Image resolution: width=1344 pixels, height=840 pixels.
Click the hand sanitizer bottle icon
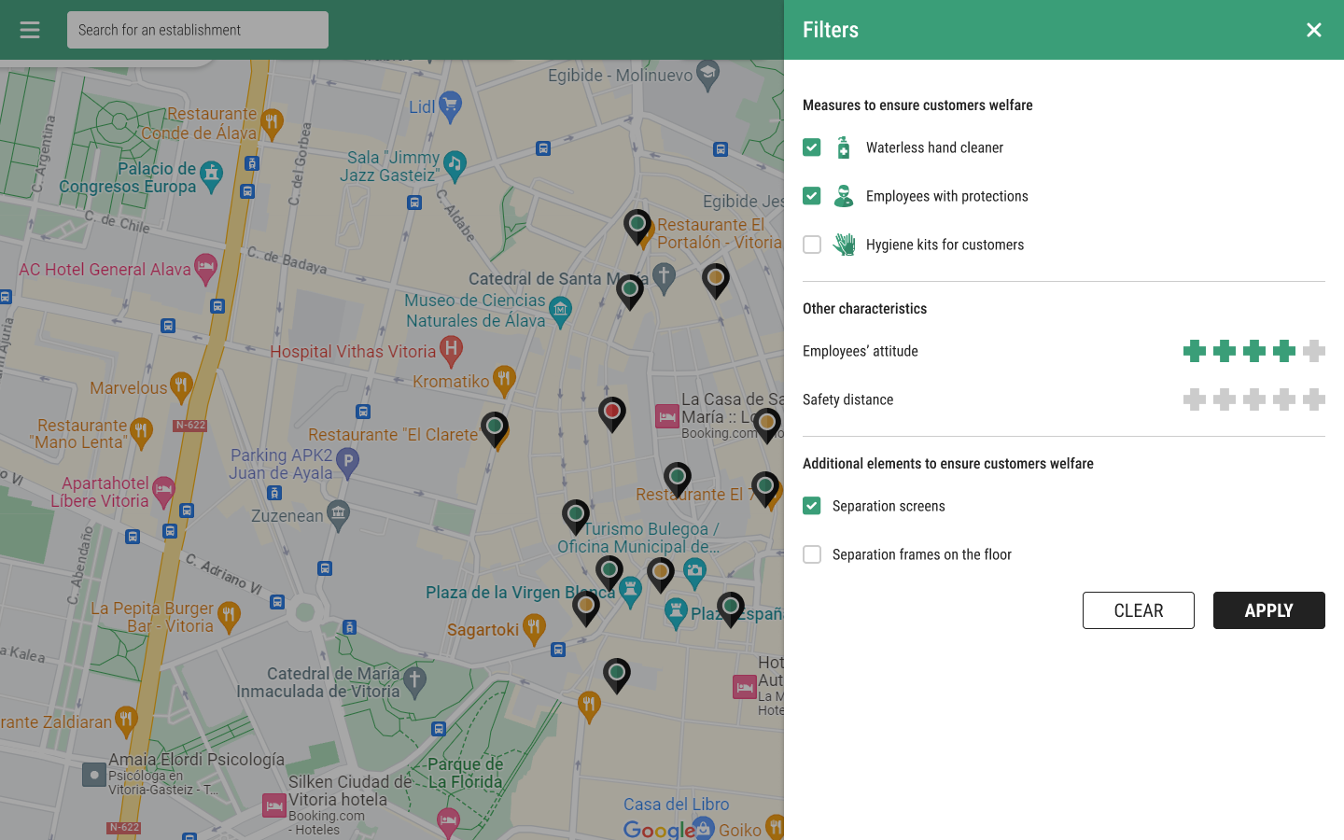pyautogui.click(x=844, y=147)
